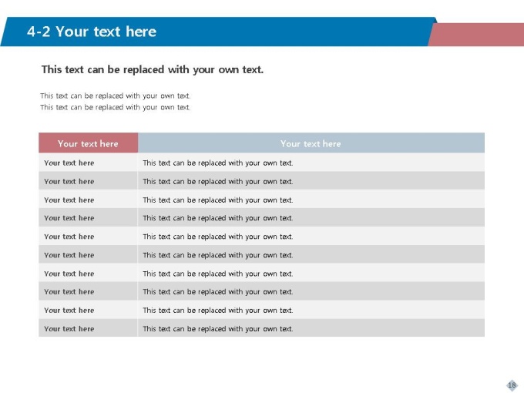
Task: Select the slide title "4-2 Your text here"
Action: (91, 32)
